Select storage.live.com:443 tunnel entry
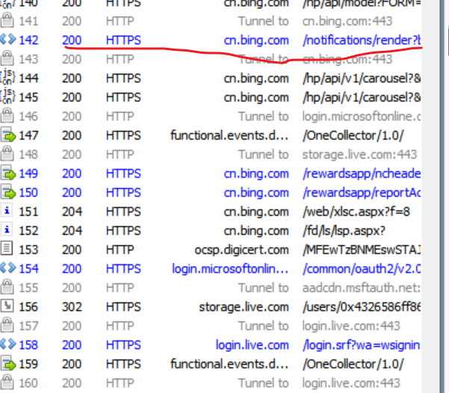 point(359,155)
